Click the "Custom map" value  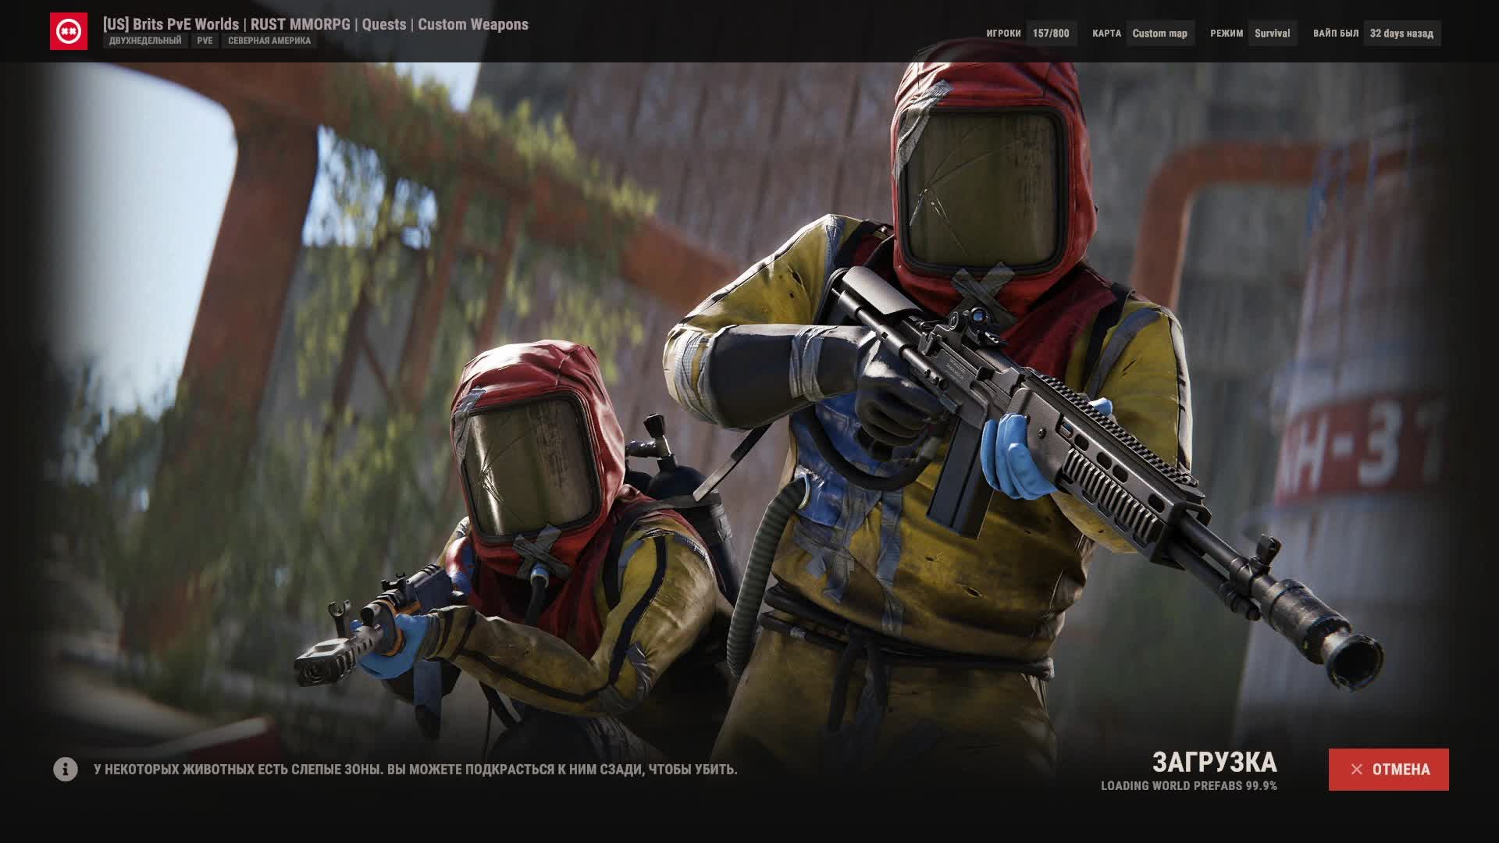coord(1160,34)
